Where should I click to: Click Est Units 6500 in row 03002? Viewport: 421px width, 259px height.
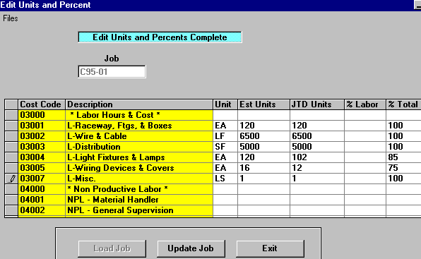click(x=263, y=136)
